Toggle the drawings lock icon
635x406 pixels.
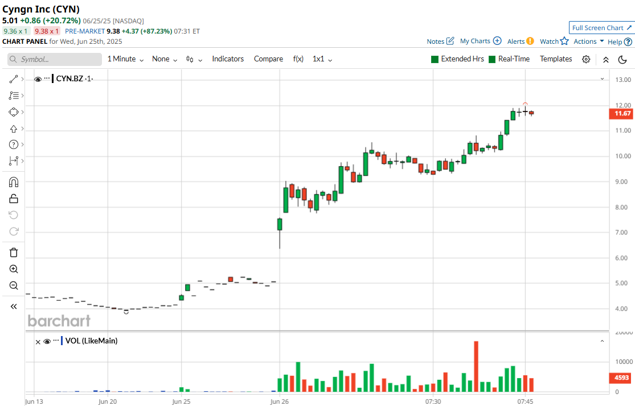[13, 198]
